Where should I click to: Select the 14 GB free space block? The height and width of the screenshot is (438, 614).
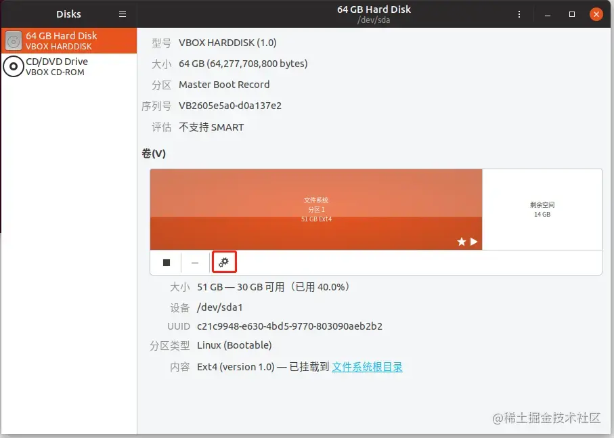click(x=542, y=209)
